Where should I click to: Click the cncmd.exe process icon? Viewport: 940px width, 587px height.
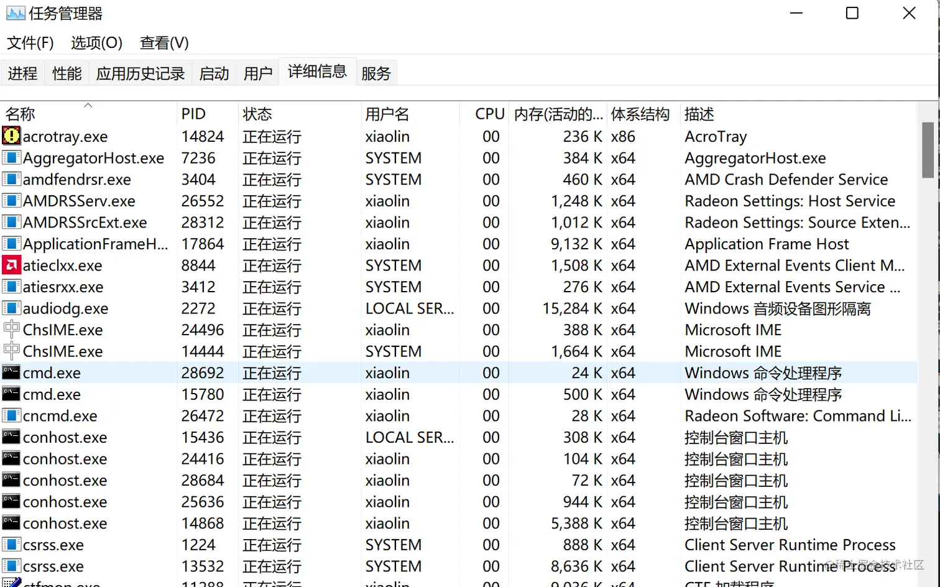click(x=11, y=415)
